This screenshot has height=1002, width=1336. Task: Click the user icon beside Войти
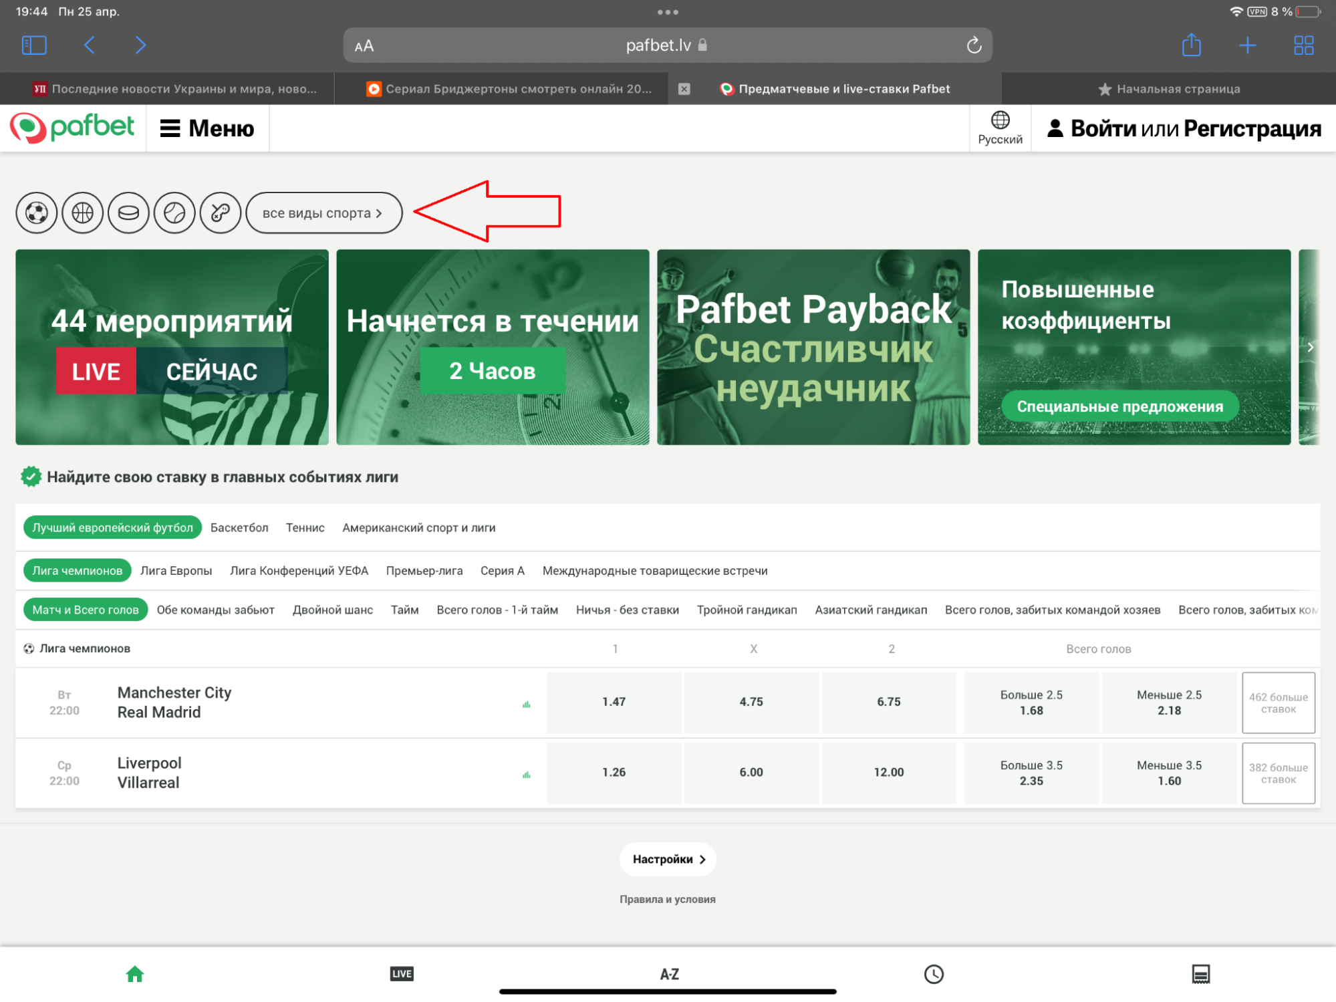click(x=1055, y=128)
